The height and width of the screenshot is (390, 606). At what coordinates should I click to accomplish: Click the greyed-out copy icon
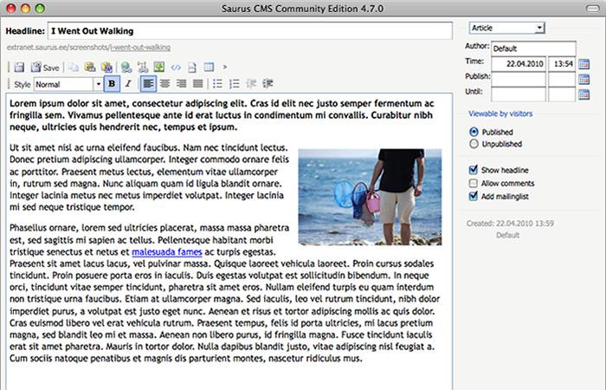74,68
